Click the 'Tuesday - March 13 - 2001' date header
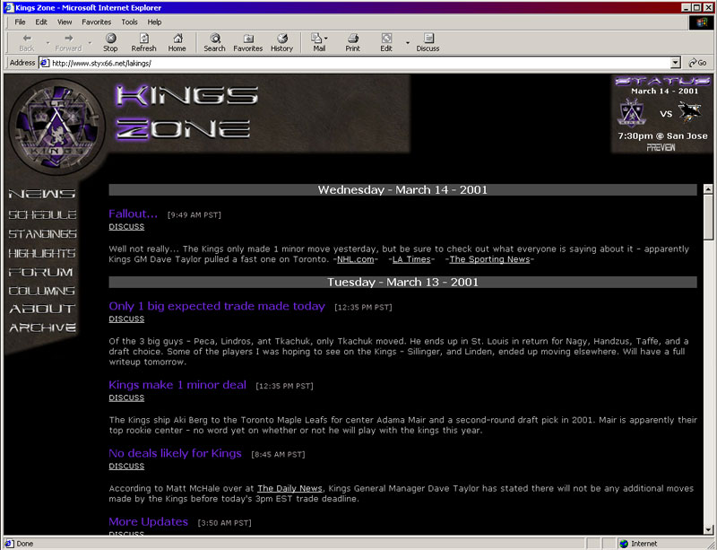Viewport: 717px width, 550px height. point(402,282)
